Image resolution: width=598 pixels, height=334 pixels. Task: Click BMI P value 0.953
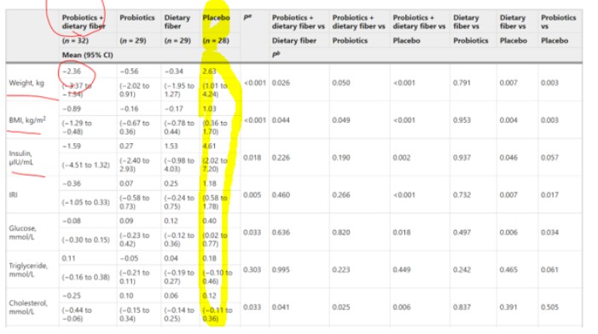point(462,120)
